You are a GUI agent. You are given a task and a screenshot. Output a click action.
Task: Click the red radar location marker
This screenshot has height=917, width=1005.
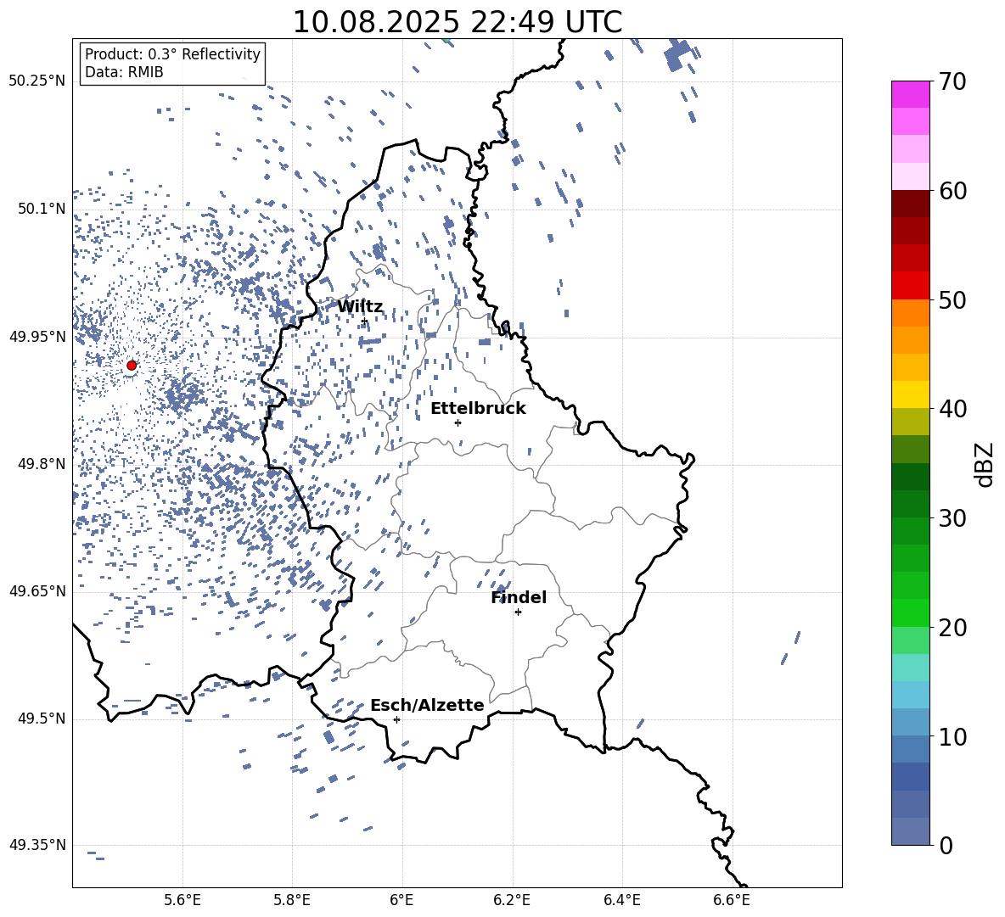[132, 365]
